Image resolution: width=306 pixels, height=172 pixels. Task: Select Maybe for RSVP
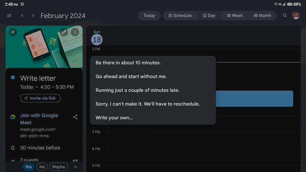(x=58, y=167)
